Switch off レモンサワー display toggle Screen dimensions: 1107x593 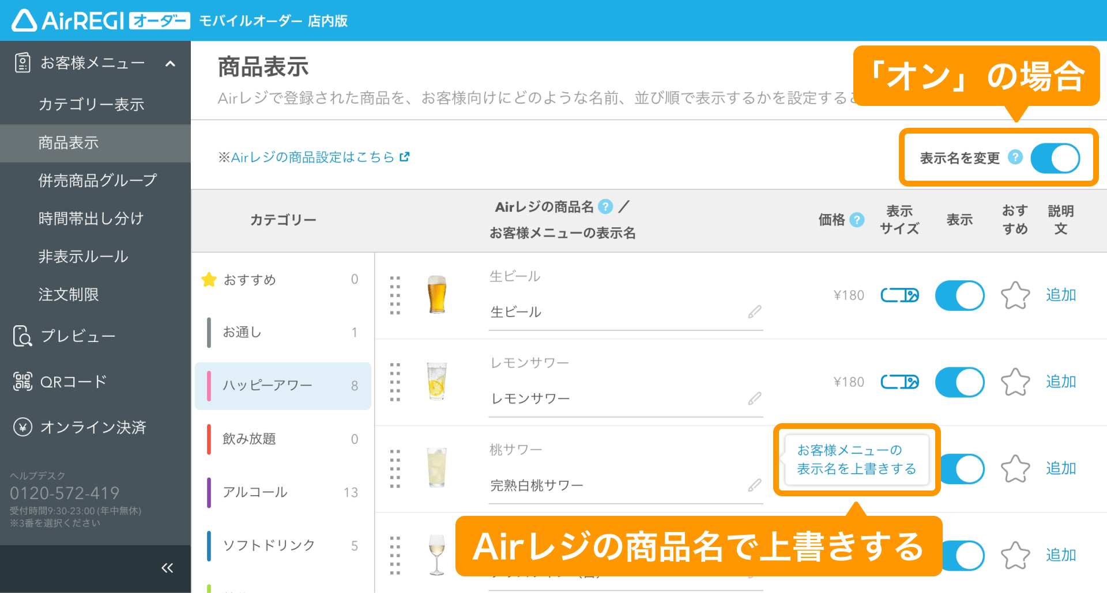point(959,382)
